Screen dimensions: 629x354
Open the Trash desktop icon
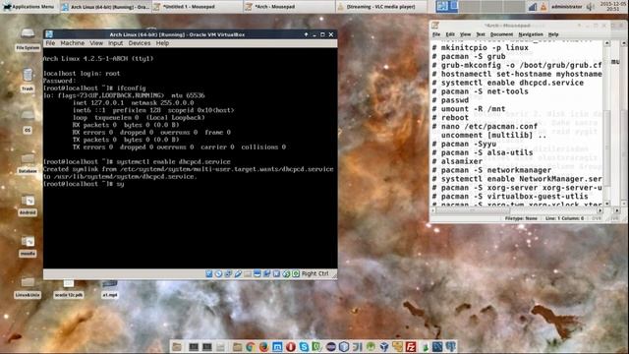click(28, 80)
